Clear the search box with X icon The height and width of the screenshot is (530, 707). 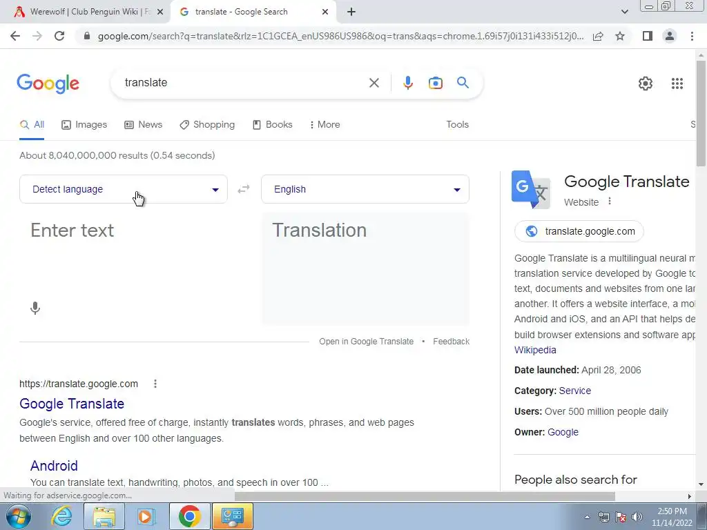point(374,83)
